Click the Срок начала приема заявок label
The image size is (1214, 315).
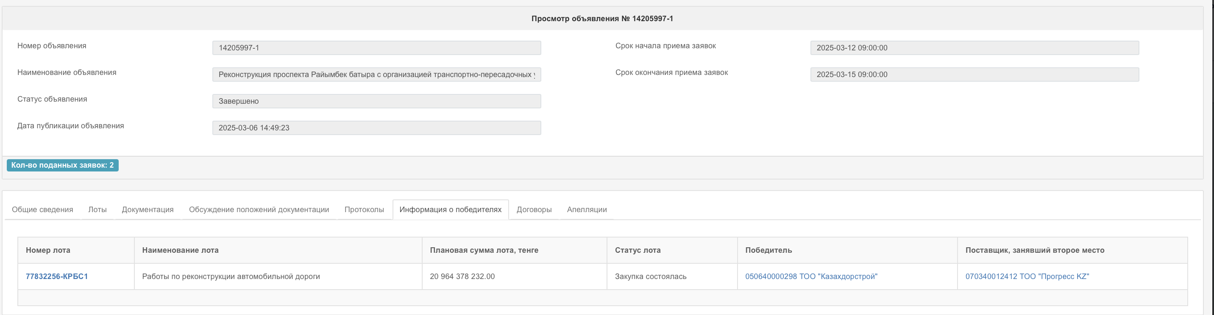[x=665, y=46]
